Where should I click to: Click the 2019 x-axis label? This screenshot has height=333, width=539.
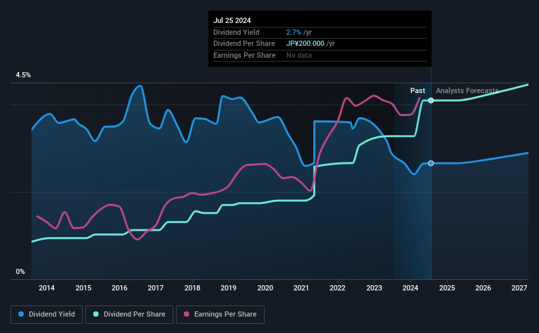coord(228,288)
